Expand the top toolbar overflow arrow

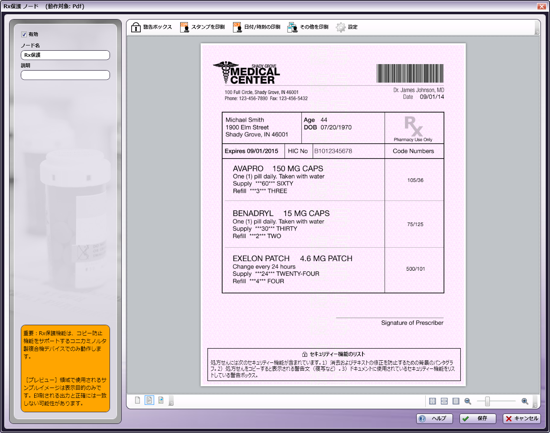(537, 27)
